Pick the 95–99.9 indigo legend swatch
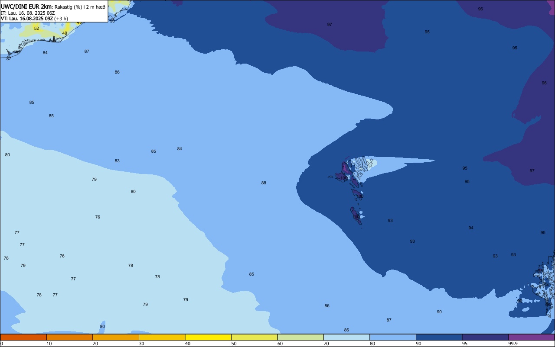This screenshot has height=347, width=555. (x=485, y=337)
